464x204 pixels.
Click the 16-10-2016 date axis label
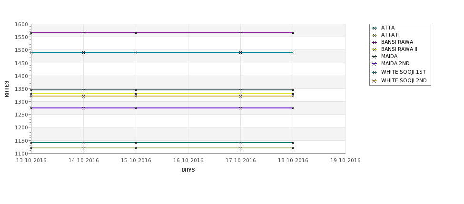pos(188,160)
